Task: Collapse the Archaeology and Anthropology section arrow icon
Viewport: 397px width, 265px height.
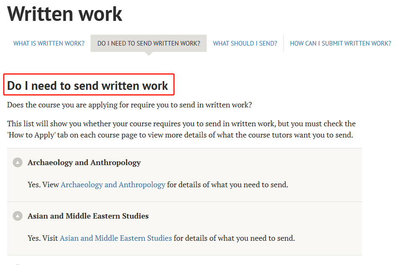Action: (18, 163)
